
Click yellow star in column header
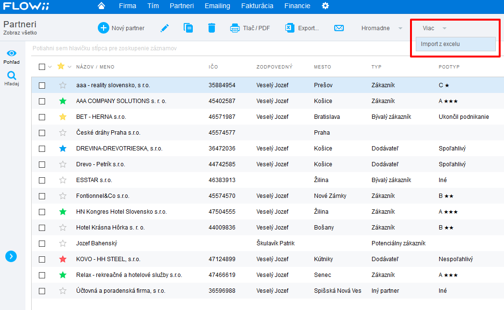click(61, 66)
